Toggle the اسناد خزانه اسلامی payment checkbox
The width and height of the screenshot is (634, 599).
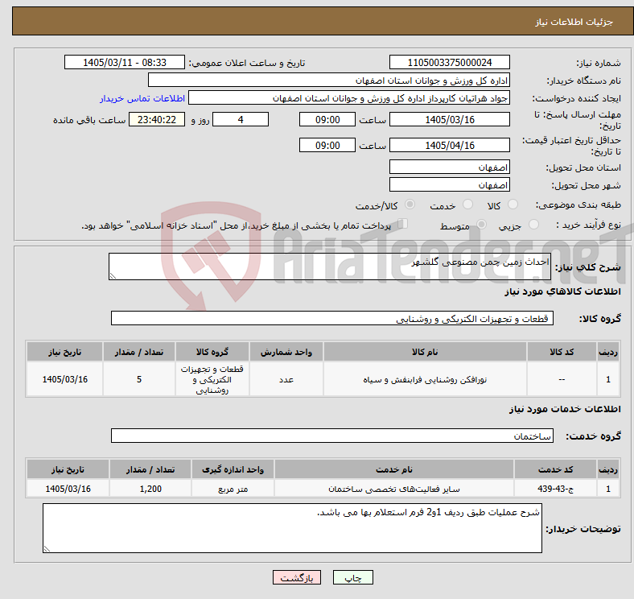click(403, 223)
